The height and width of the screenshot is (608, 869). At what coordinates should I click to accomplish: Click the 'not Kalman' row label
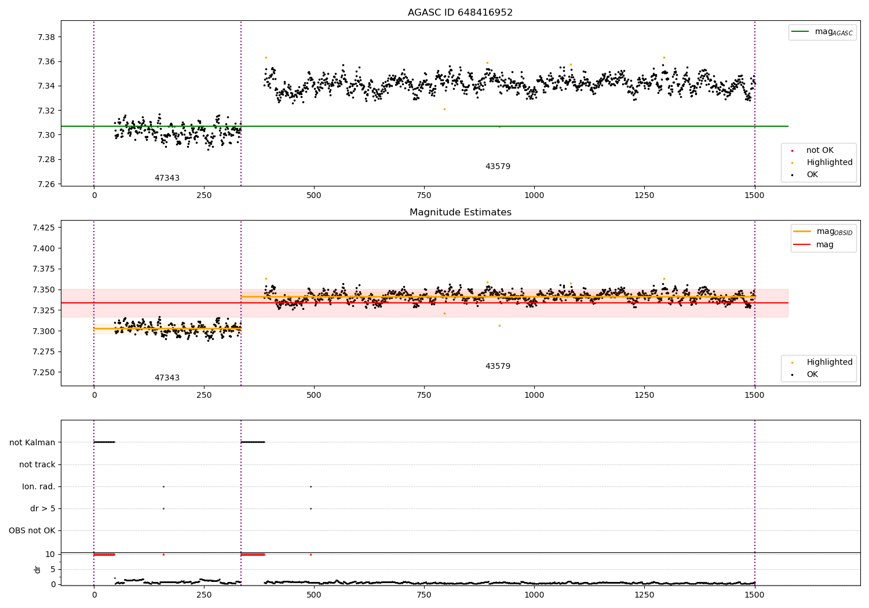32,442
